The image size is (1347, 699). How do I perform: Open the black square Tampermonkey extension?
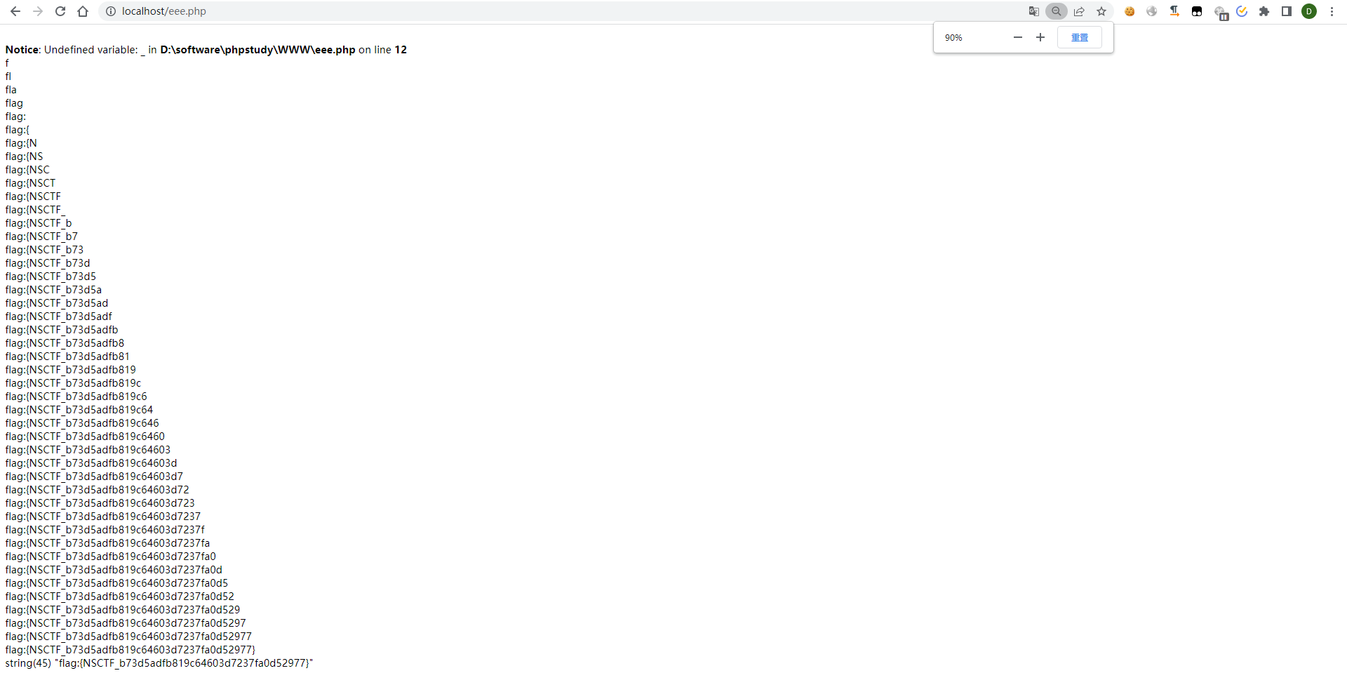[1197, 11]
